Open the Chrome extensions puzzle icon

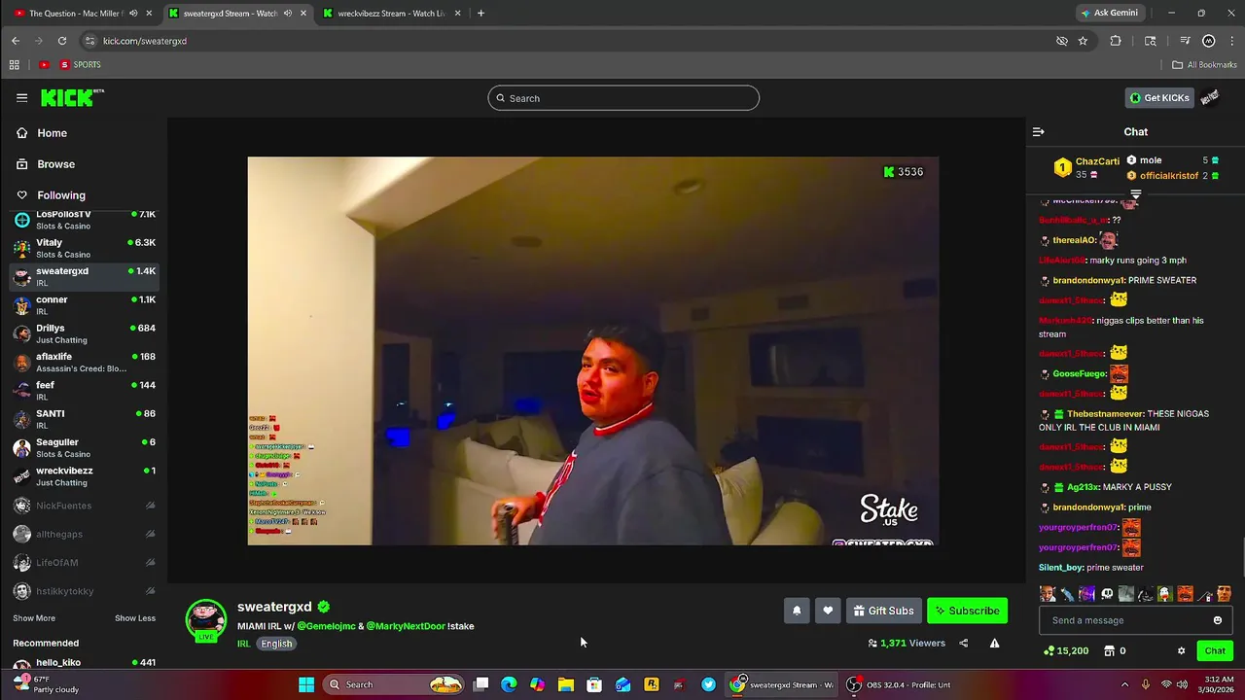point(1116,41)
